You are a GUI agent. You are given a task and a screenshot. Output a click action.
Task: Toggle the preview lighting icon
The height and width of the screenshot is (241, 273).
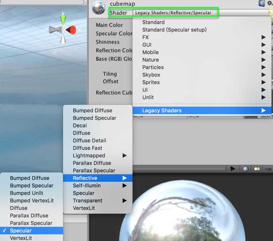pos(257,169)
